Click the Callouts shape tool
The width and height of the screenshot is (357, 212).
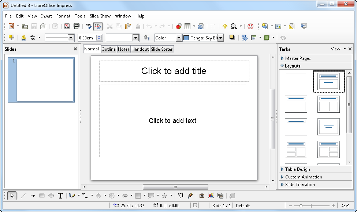(151, 196)
